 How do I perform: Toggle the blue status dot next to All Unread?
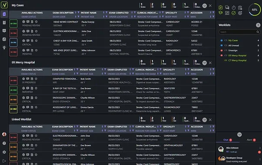click(222, 46)
